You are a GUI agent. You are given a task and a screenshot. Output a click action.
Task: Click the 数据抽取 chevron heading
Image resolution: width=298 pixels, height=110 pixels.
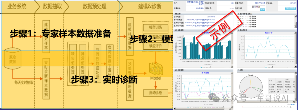click(52, 6)
